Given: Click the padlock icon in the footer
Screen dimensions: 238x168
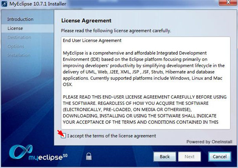Looking at the screenshot, I should click(x=88, y=156).
